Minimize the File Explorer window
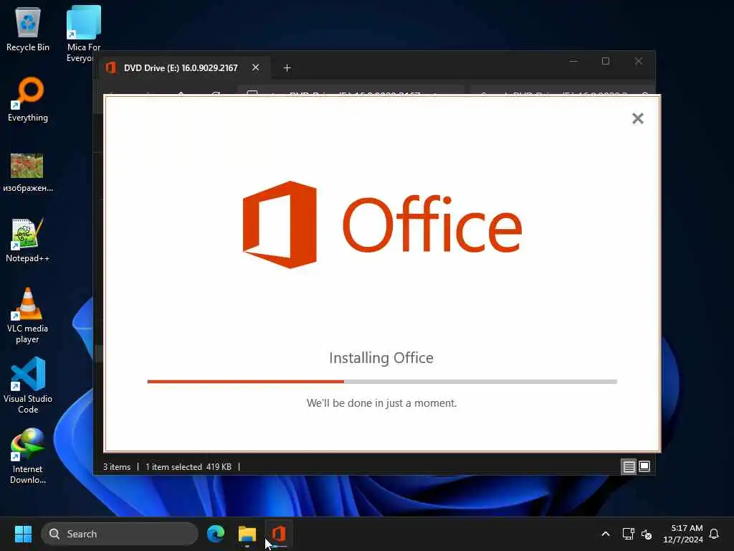This screenshot has height=551, width=734. point(573,61)
